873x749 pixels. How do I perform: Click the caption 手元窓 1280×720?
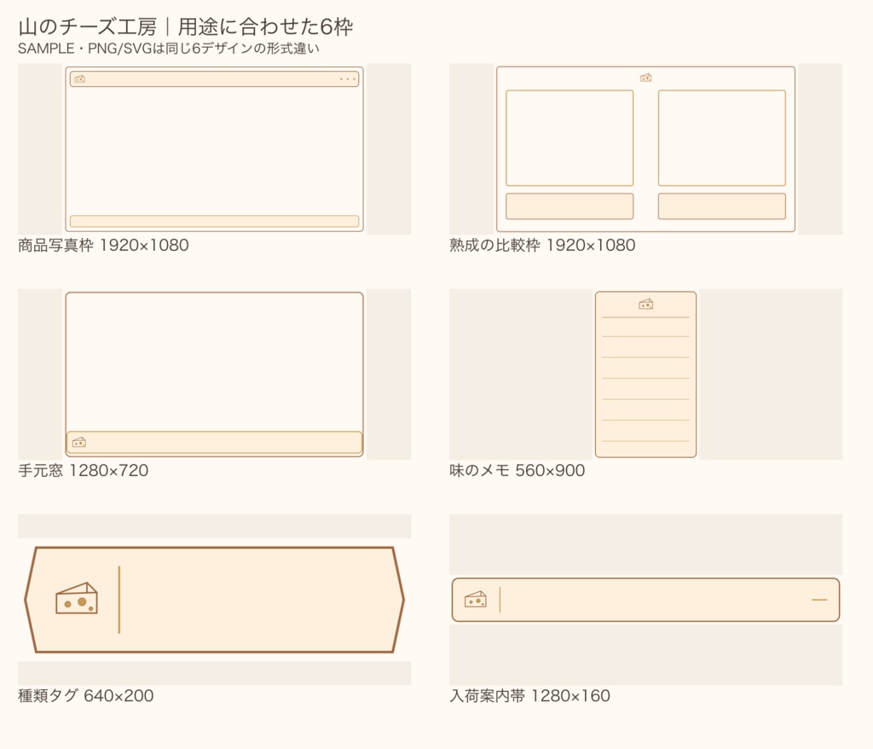point(83,470)
